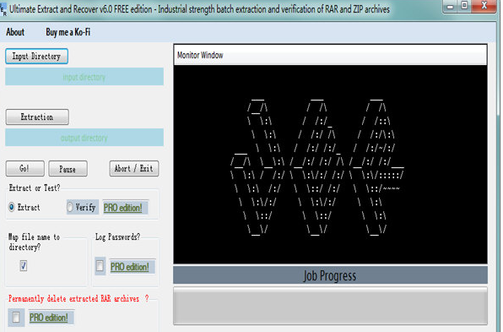Viewport: 503px width, 332px height.
Task: Toggle the Log Passwords checkbox
Action: 100,266
